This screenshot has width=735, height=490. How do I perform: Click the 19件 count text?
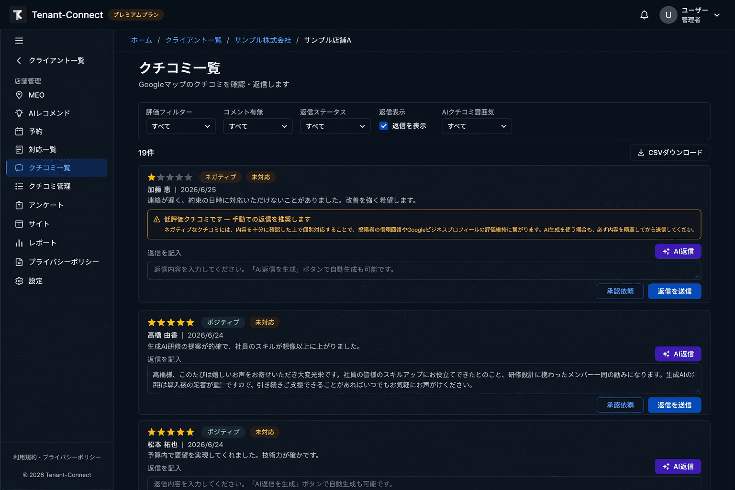point(146,153)
